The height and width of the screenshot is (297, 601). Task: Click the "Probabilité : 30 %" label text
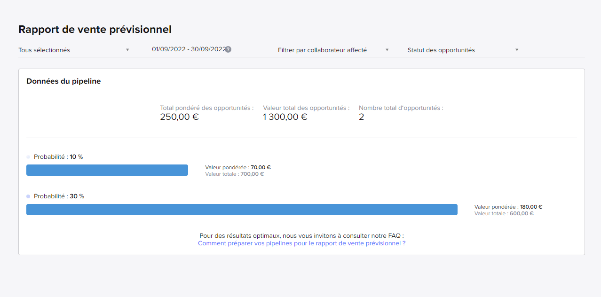click(x=59, y=196)
